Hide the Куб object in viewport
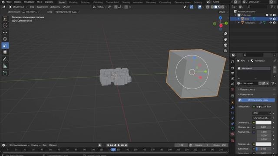This screenshot has width=278, height=156. (x=271, y=19)
